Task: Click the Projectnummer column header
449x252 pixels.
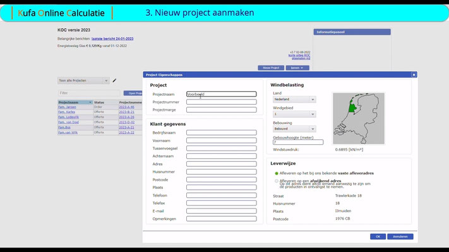Action: coord(130,102)
